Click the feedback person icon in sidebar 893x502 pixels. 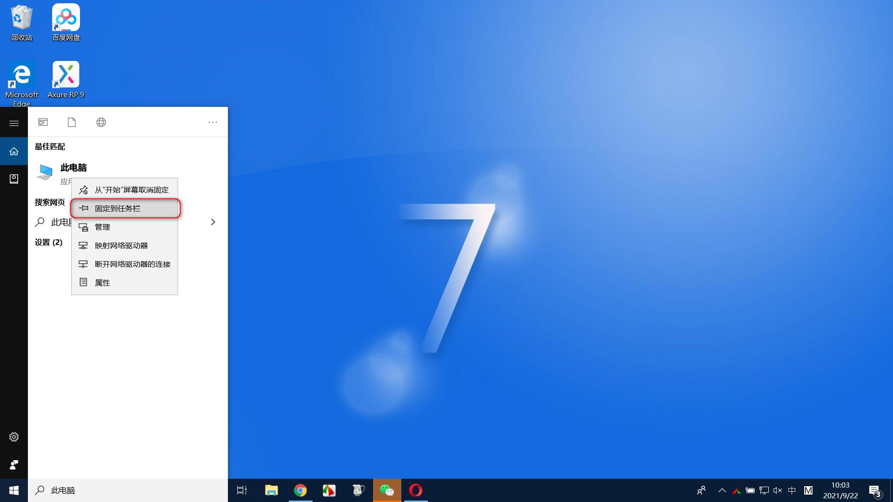point(14,465)
